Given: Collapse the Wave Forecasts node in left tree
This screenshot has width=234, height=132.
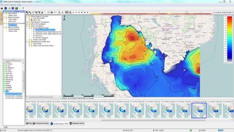Looking at the screenshot, I should coord(4,27).
